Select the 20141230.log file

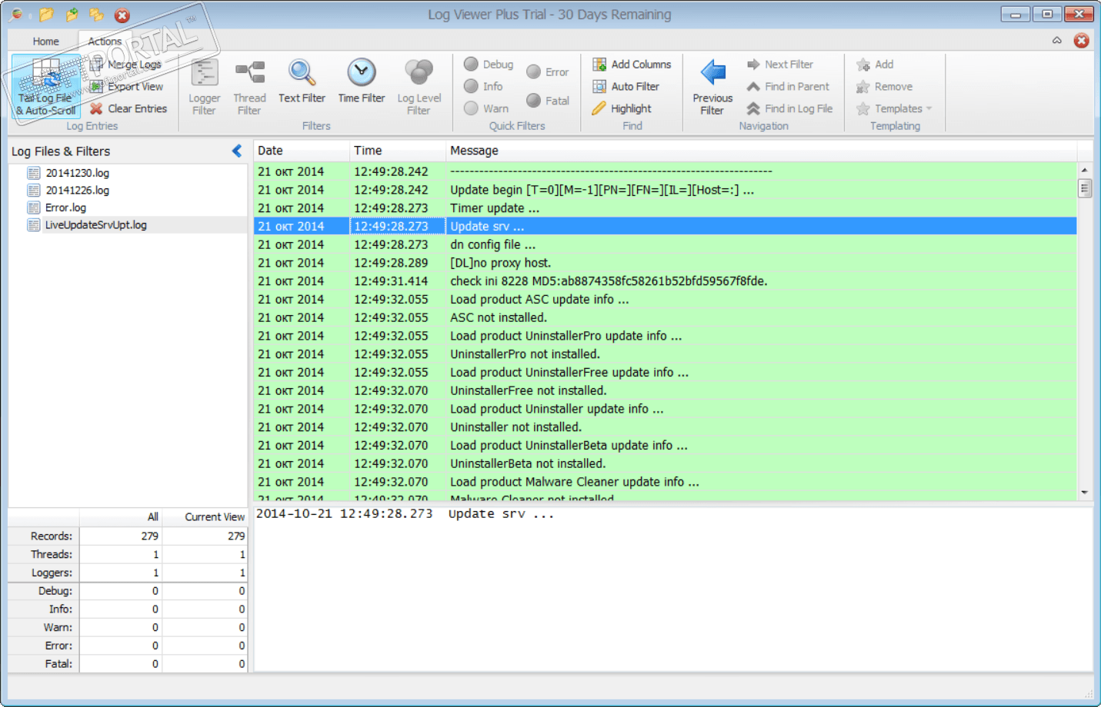[x=77, y=173]
